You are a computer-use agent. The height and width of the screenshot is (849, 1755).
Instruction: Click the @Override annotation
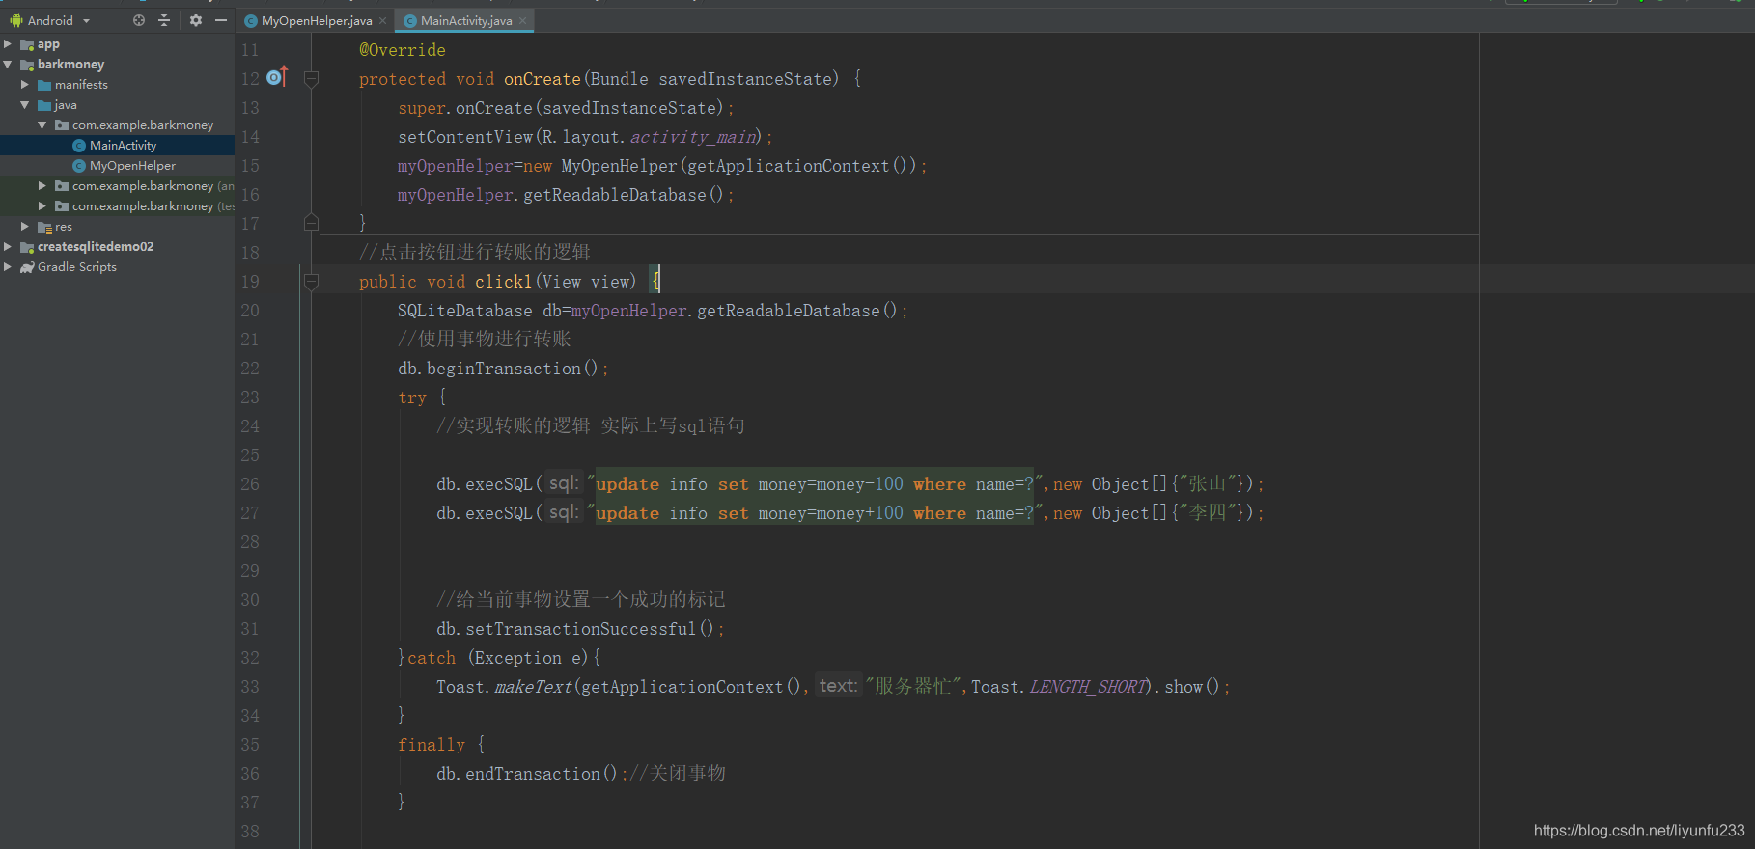tap(403, 50)
